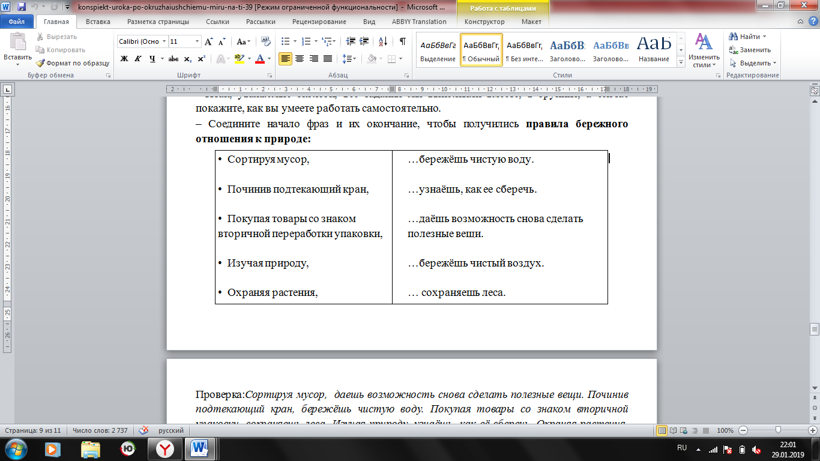Click the Grow Font icon
The width and height of the screenshot is (820, 461).
tap(208, 42)
